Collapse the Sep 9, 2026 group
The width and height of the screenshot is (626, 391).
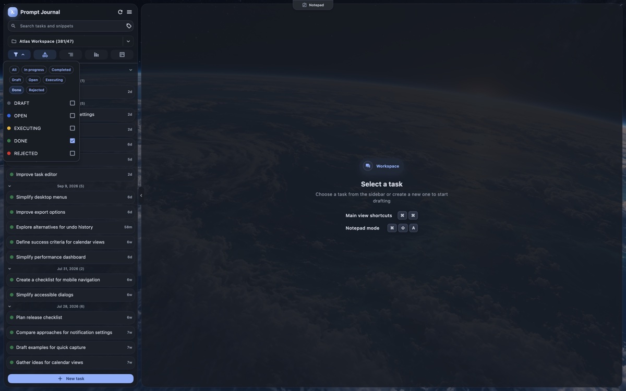tap(9, 186)
